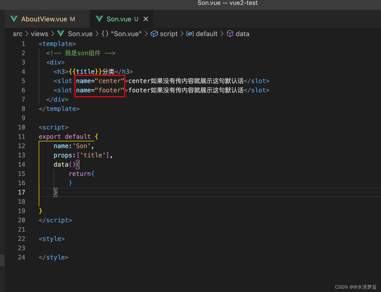The width and height of the screenshot is (381, 292).
Task: Click the {{title}} interpolation on line 4
Action: coord(85,72)
